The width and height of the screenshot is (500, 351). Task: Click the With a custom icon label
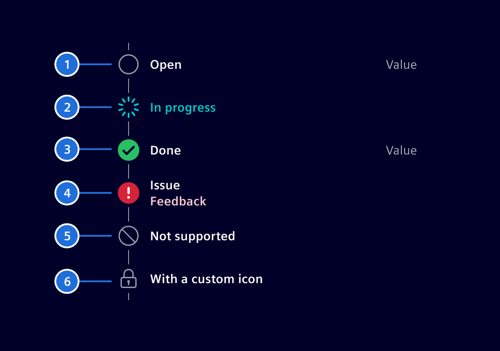(x=206, y=279)
